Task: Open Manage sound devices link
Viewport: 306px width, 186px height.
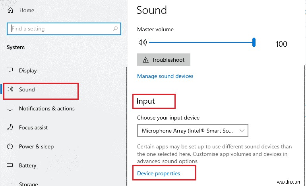Action: pos(165,76)
